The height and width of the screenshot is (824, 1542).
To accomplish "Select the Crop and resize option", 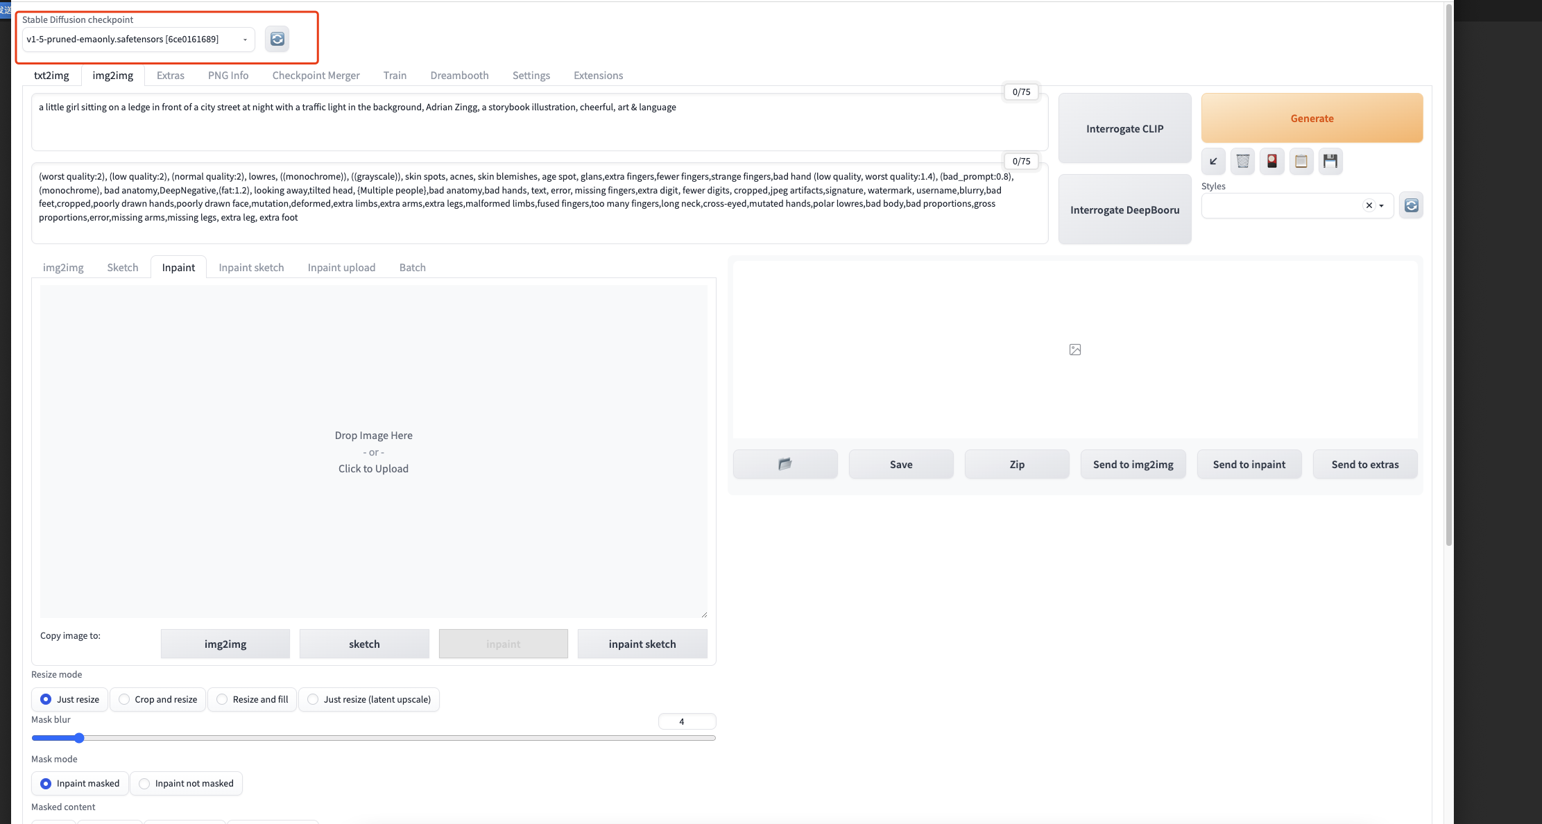I will pyautogui.click(x=124, y=699).
